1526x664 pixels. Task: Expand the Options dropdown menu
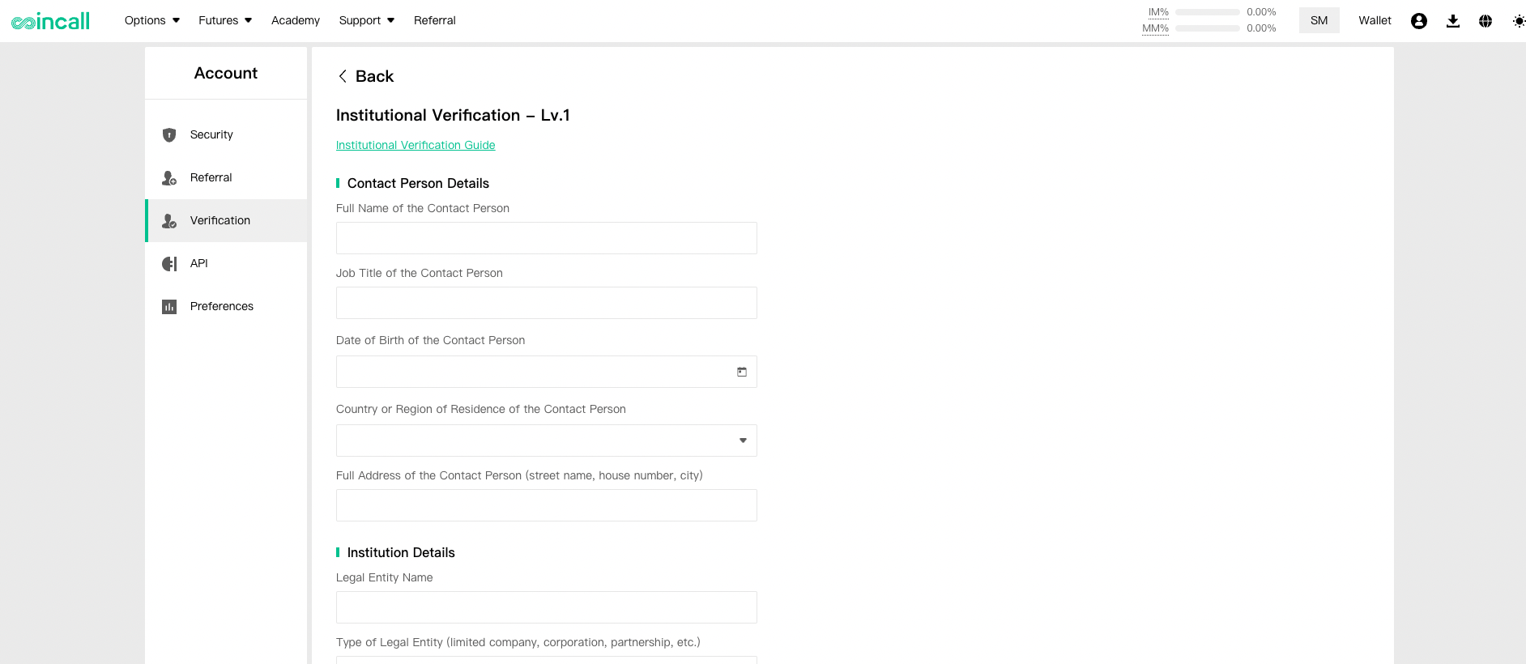coord(152,20)
